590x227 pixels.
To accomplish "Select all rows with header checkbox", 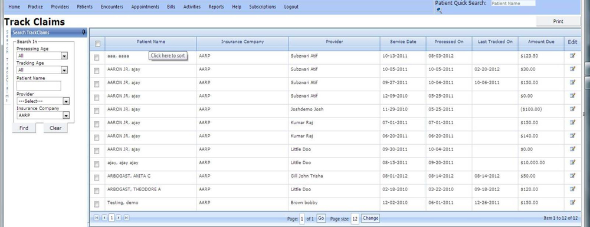I will pyautogui.click(x=97, y=44).
